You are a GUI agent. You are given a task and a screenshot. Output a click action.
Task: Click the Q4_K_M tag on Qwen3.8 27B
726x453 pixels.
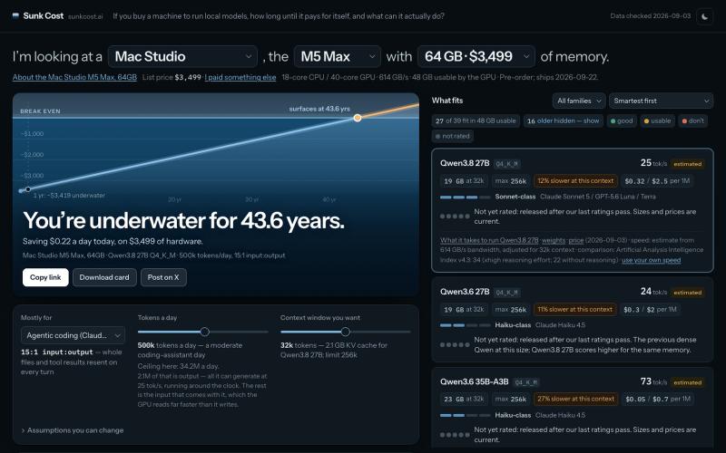click(x=506, y=164)
